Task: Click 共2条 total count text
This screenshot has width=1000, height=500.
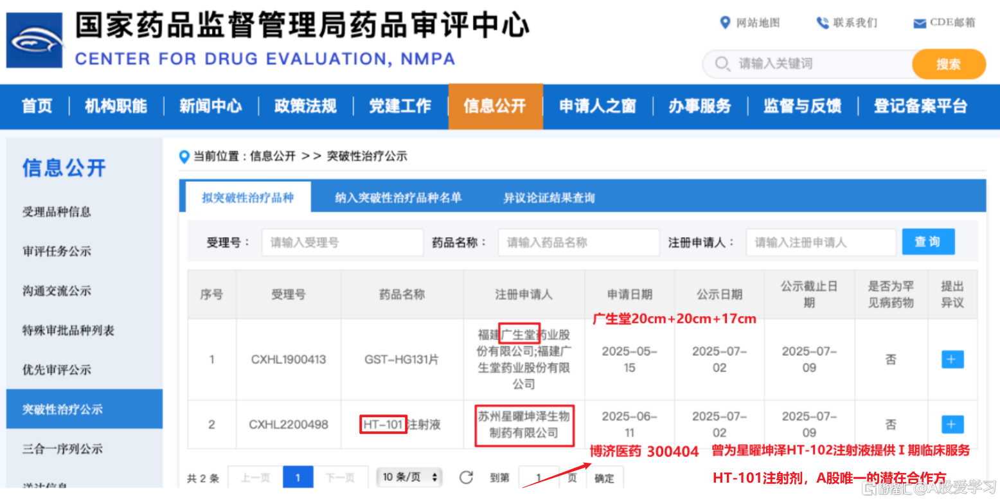Action: pyautogui.click(x=202, y=478)
